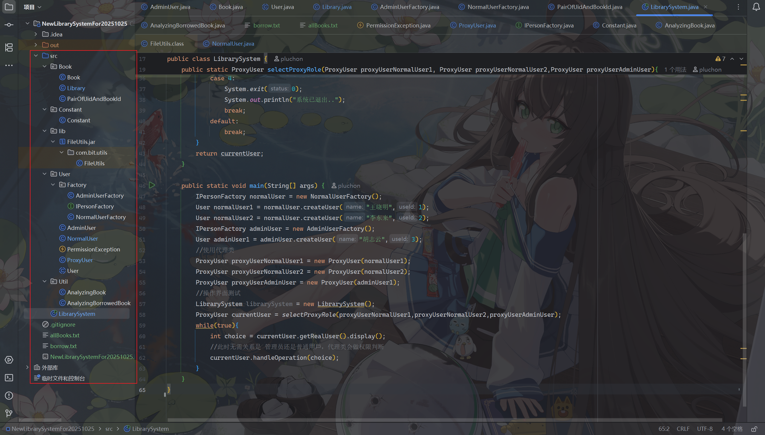The height and width of the screenshot is (435, 765).
Task: Open the 项目 view dropdown
Action: (33, 7)
